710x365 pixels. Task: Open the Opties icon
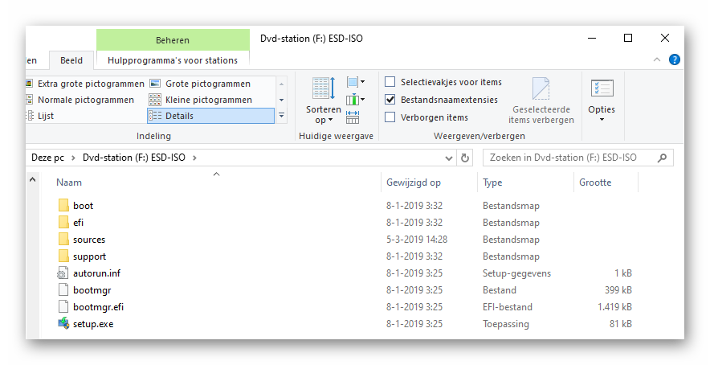tap(602, 88)
